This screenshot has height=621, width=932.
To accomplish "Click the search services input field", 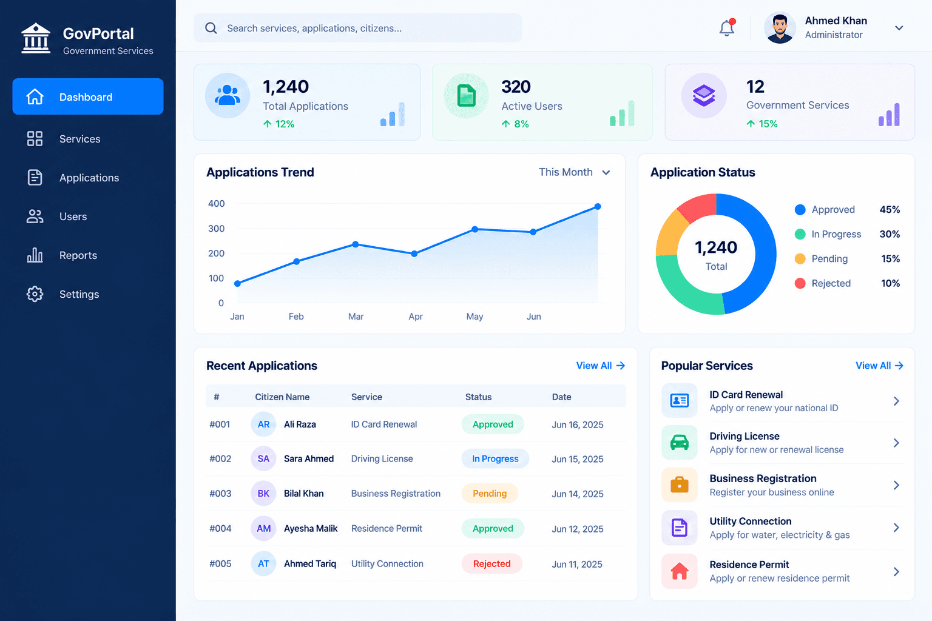I will click(357, 28).
